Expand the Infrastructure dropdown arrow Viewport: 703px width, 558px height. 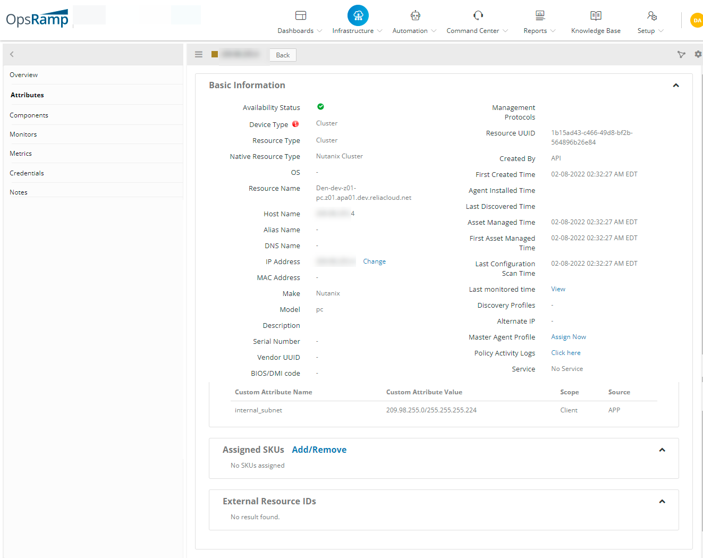(x=379, y=31)
